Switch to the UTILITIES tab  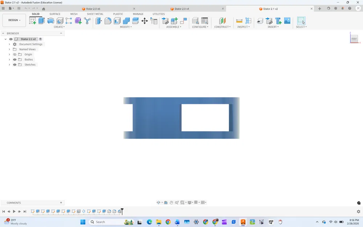[159, 14]
